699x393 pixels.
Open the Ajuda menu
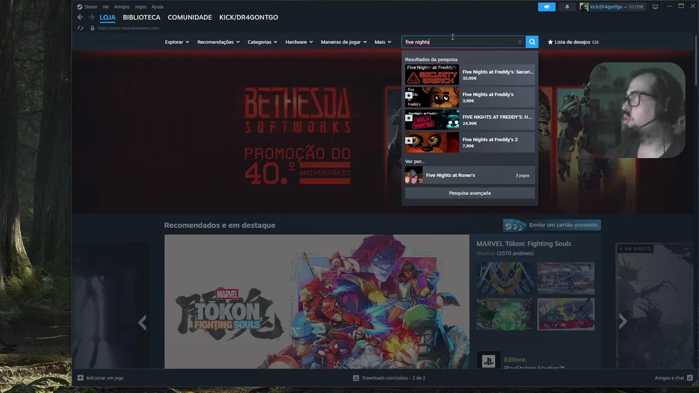pyautogui.click(x=157, y=7)
